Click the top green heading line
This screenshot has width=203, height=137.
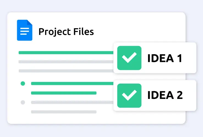(x=66, y=53)
